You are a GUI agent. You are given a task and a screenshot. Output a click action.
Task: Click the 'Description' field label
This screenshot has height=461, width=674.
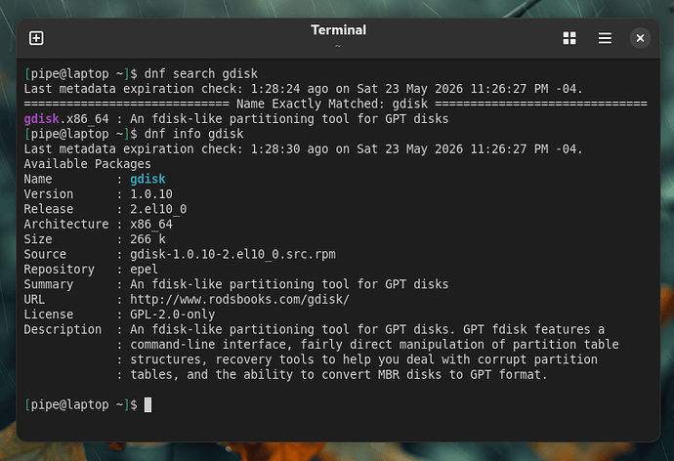(x=63, y=329)
